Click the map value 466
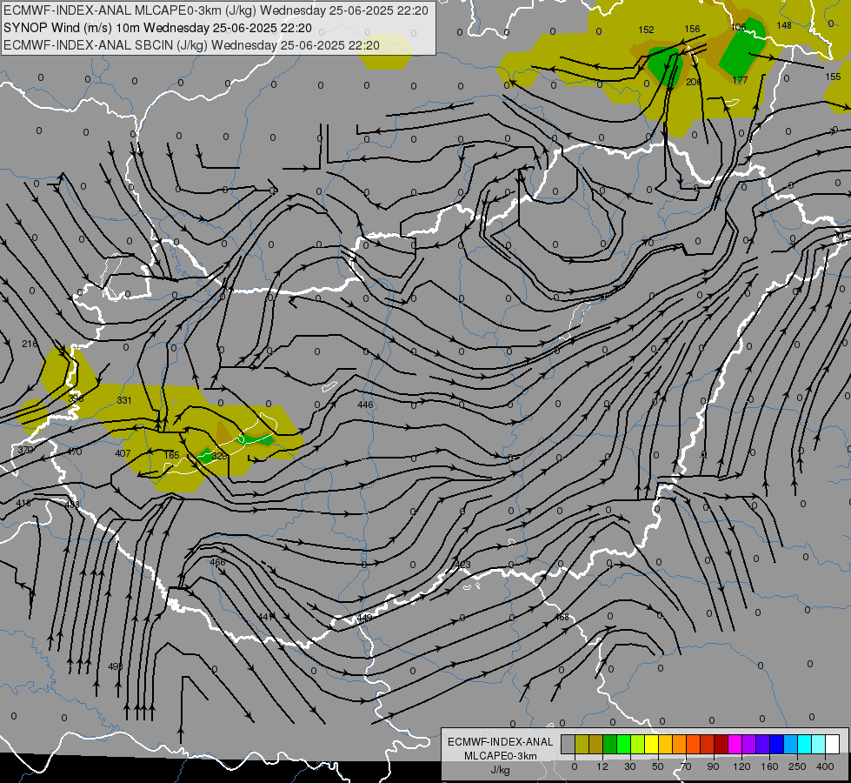The image size is (851, 783). 217,562
